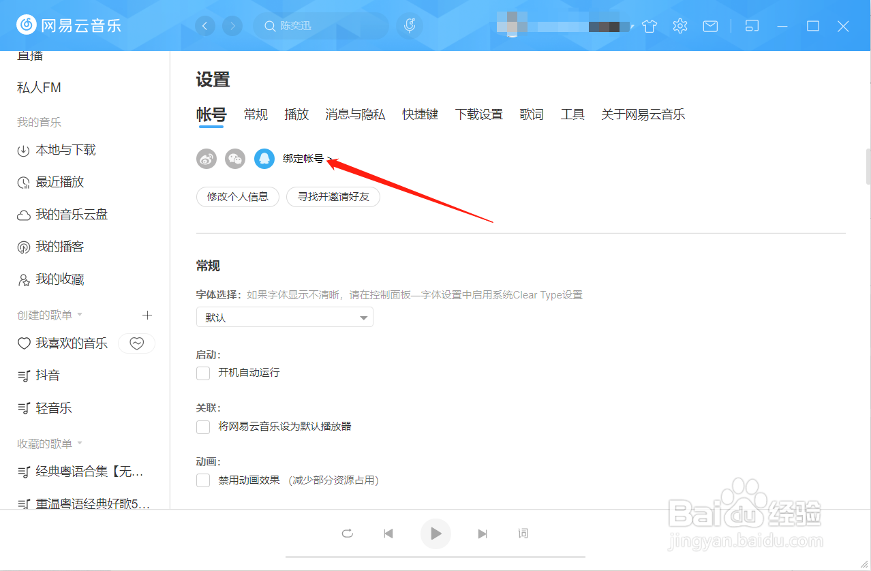
Task: Click the play button
Action: (436, 534)
